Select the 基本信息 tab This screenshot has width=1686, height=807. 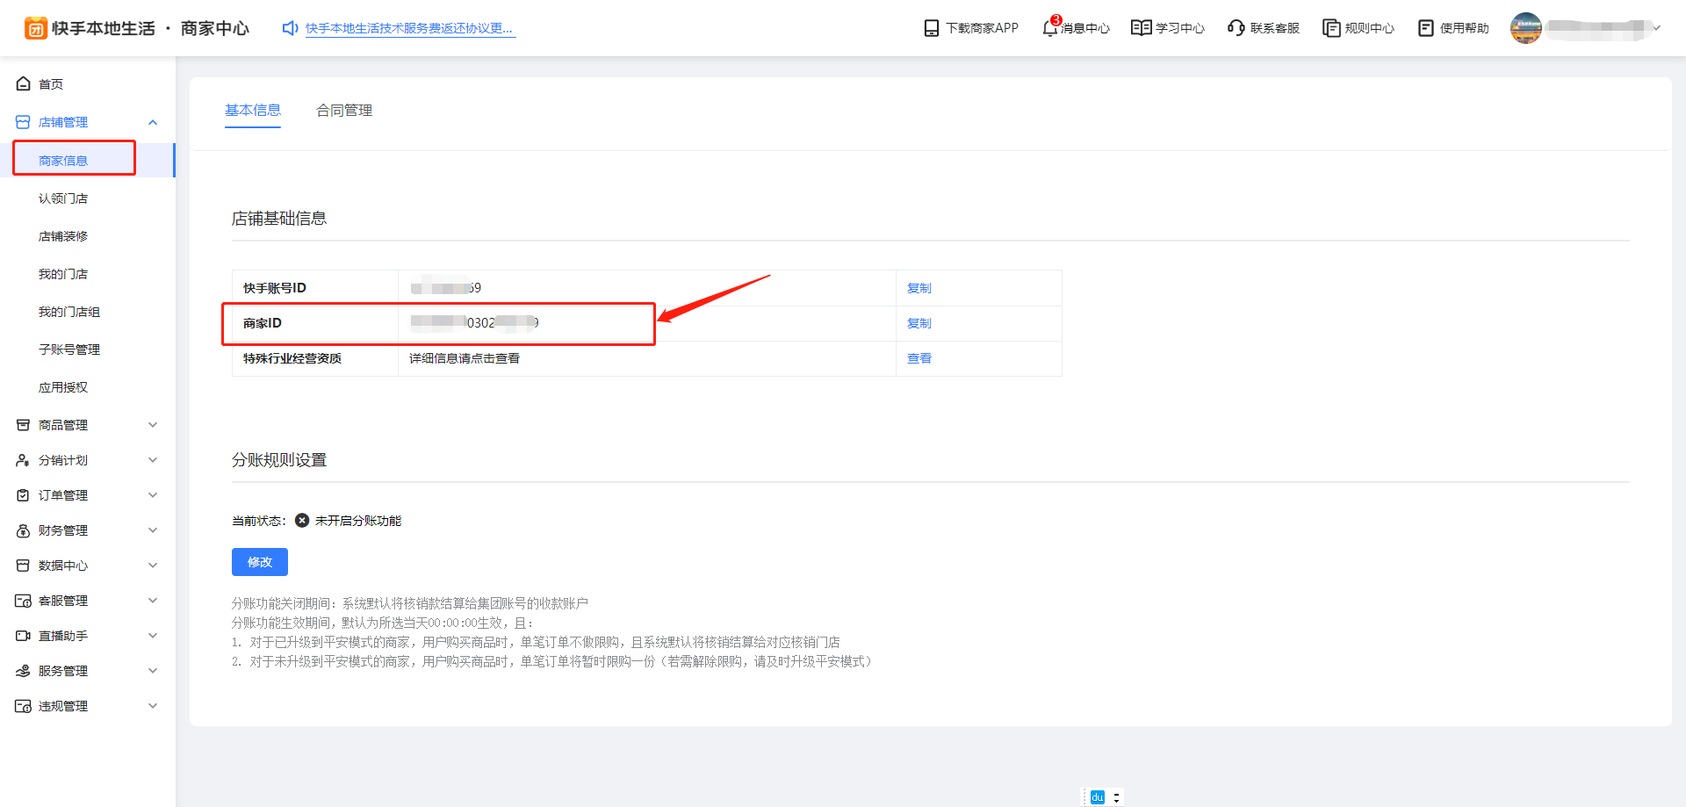pyautogui.click(x=253, y=111)
